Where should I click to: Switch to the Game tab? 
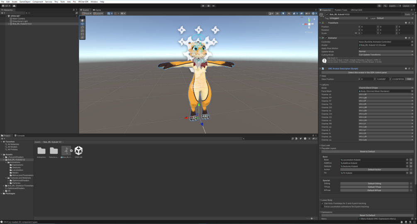97,10
